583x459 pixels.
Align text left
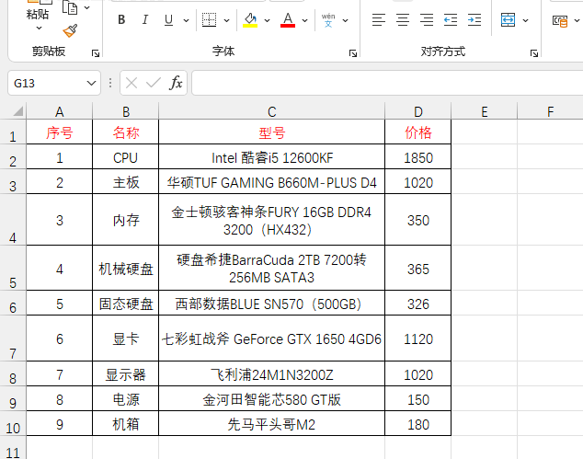pos(379,19)
